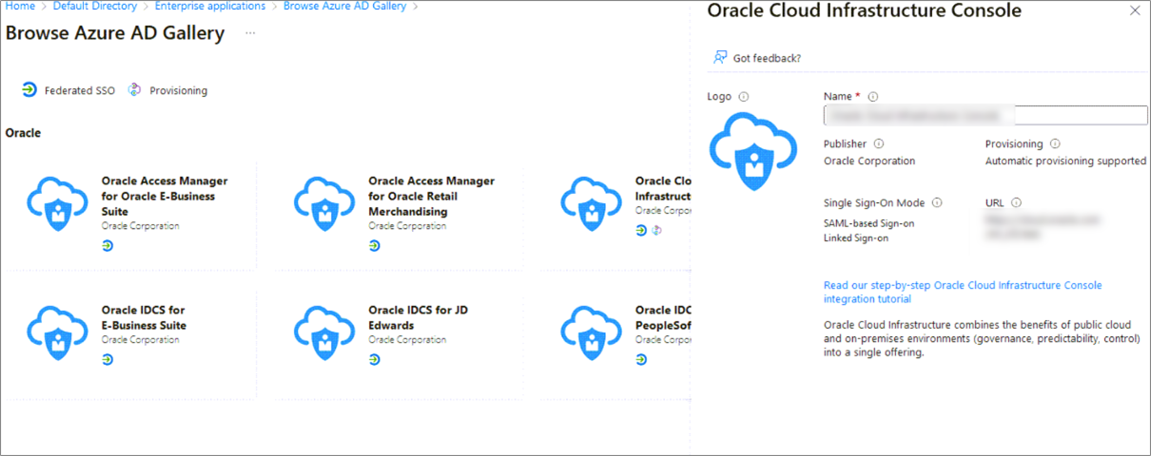Click cloud logo of Oracle IDCS JD Edwards
The width and height of the screenshot is (1151, 456).
[325, 332]
